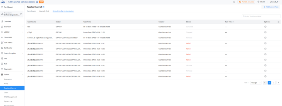Open Users under System
The height and width of the screenshot is (106, 282).
click(6, 93)
